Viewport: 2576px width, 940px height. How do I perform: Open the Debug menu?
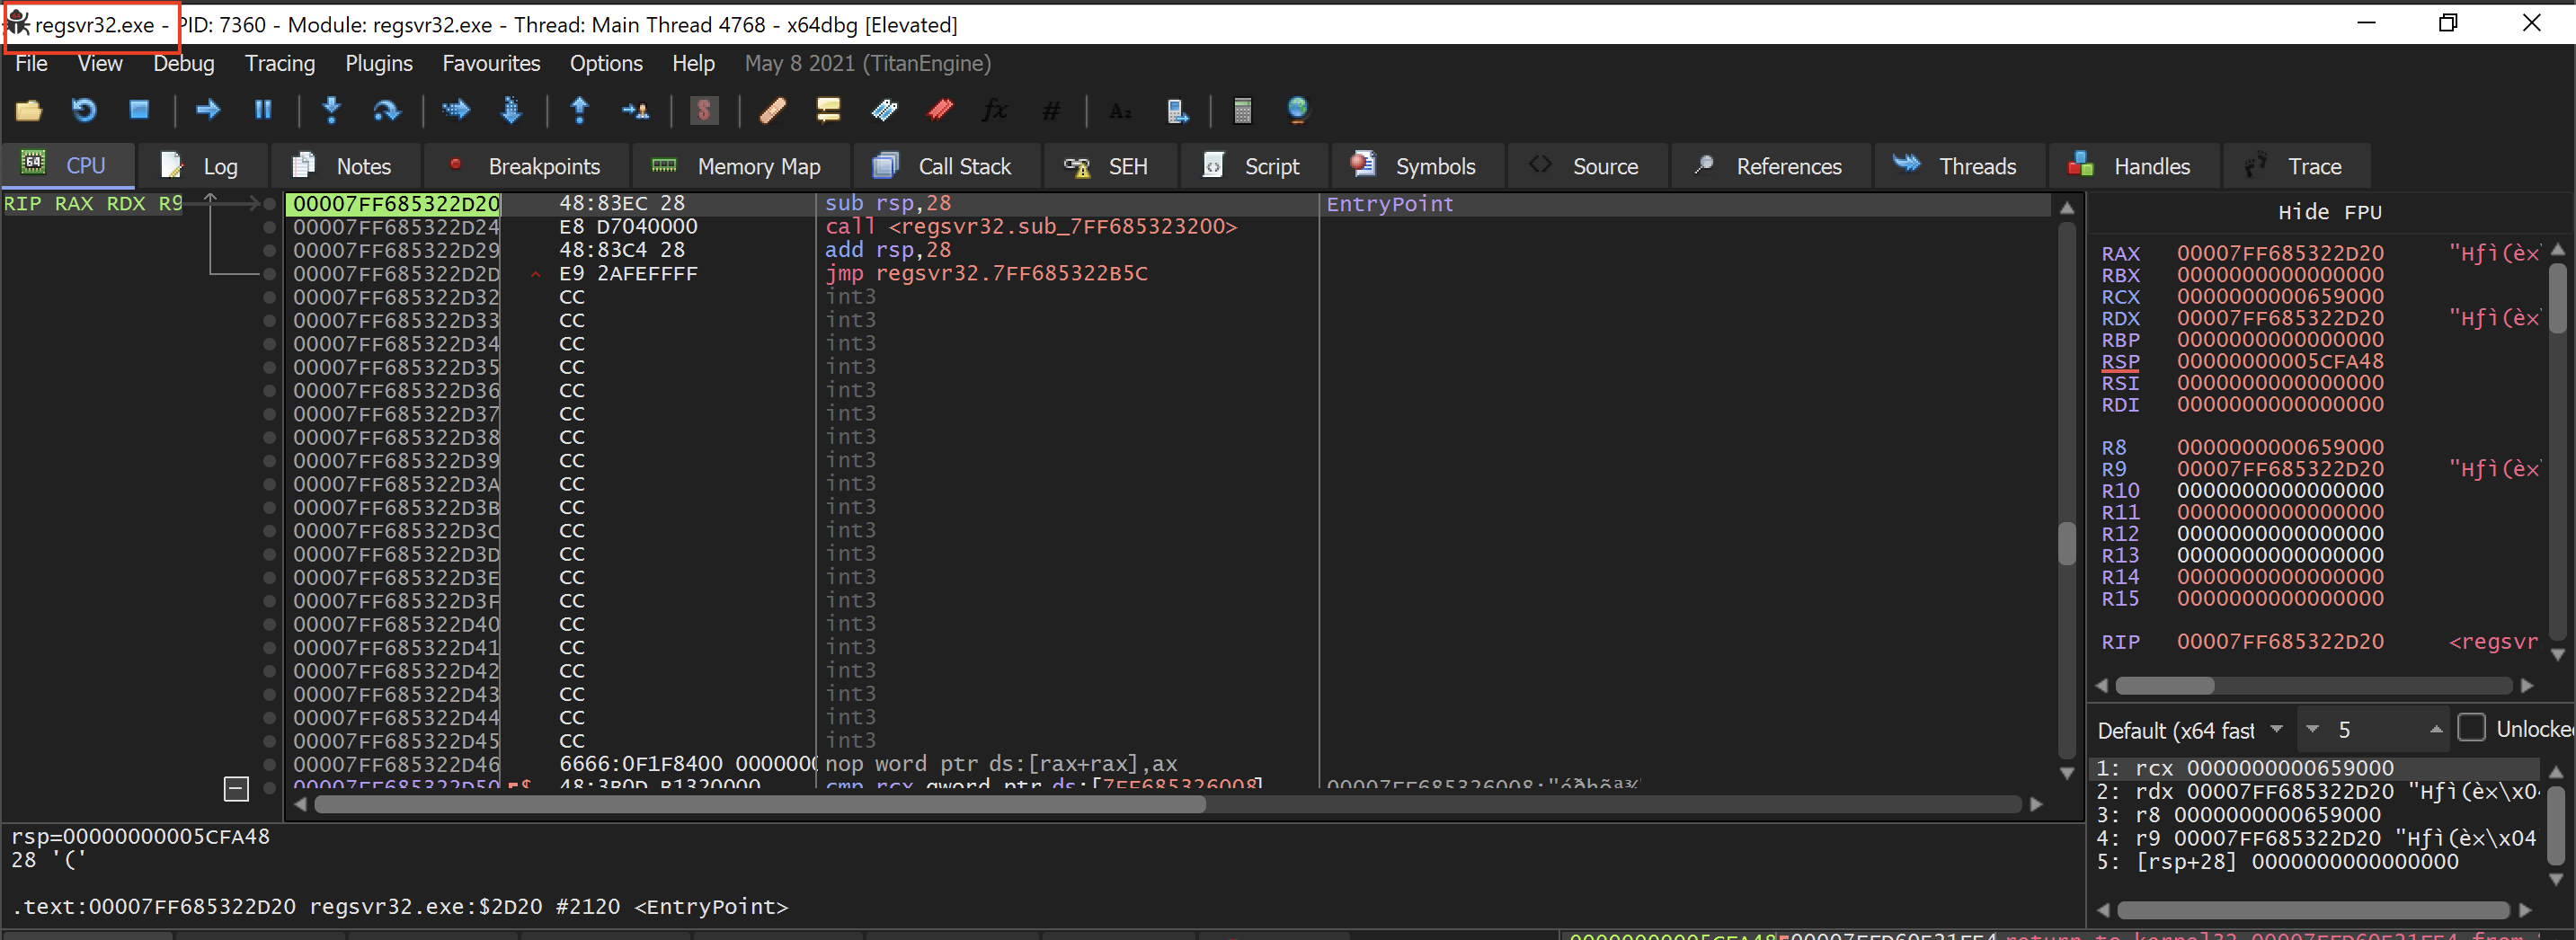(x=183, y=64)
